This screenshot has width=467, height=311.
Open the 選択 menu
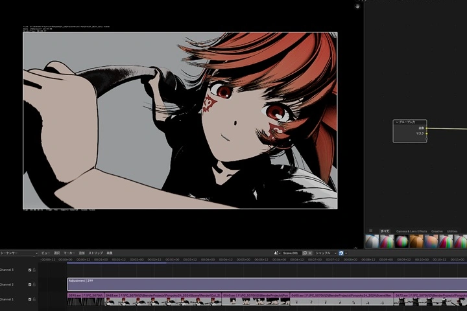tap(57, 253)
